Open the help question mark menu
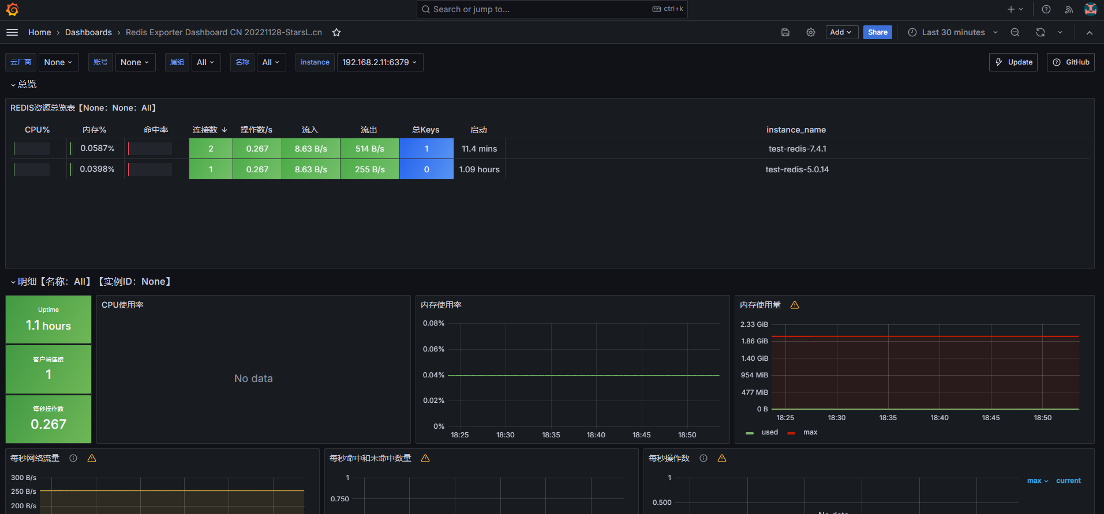Screen dimensions: 1104x514 [1046, 9]
